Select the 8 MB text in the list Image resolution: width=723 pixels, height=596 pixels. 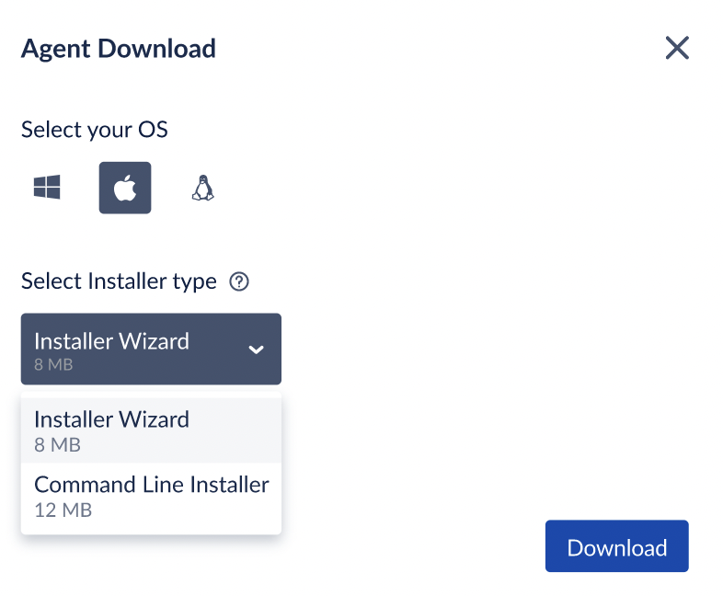click(58, 445)
